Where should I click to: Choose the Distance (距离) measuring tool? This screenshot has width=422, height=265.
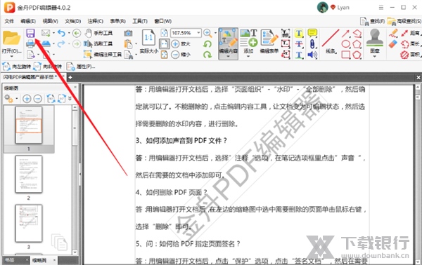tap(410, 33)
